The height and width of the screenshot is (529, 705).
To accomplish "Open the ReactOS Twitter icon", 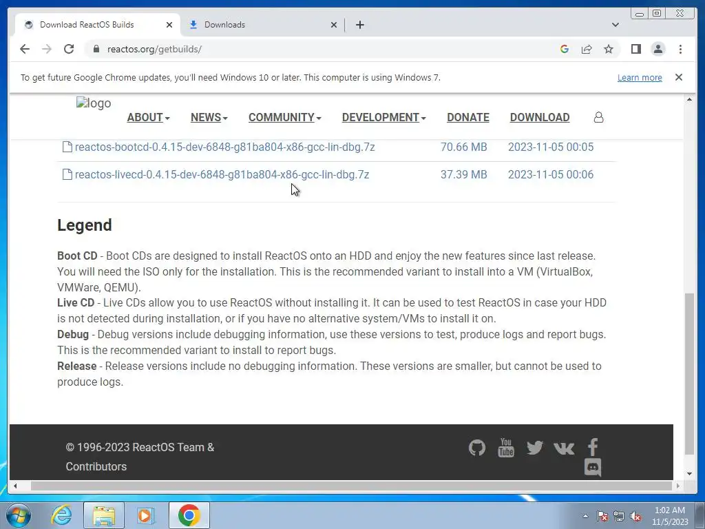I will pos(534,448).
